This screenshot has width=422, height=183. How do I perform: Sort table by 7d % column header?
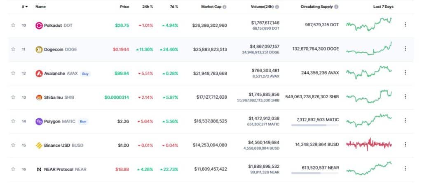pos(173,7)
